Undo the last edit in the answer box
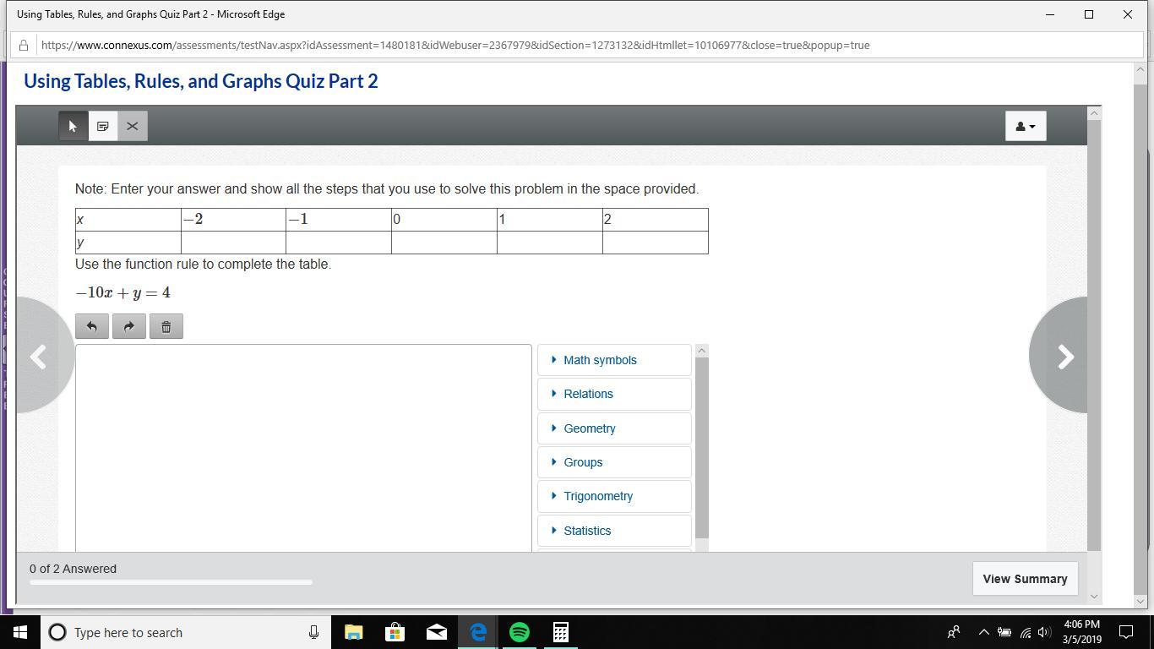This screenshot has height=649, width=1154. pos(92,326)
